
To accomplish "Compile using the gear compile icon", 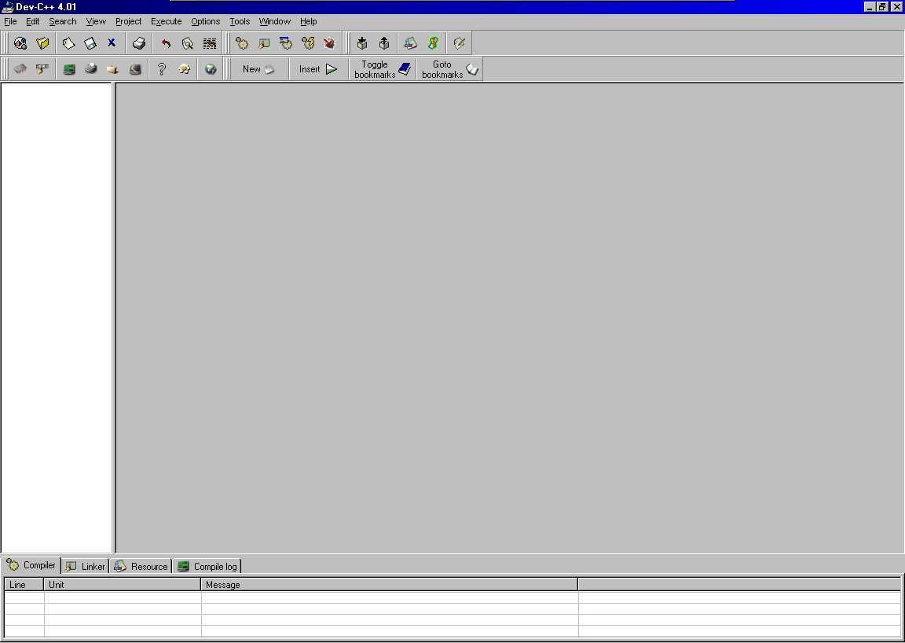I will tap(242, 43).
